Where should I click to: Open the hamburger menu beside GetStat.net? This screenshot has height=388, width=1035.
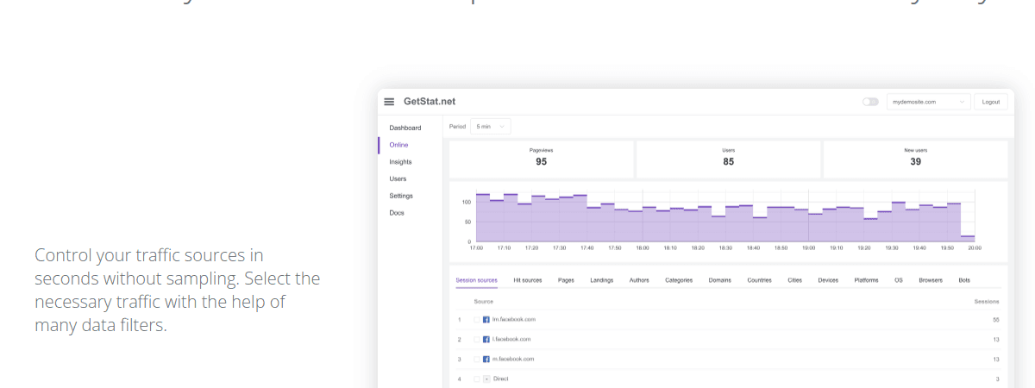[389, 102]
